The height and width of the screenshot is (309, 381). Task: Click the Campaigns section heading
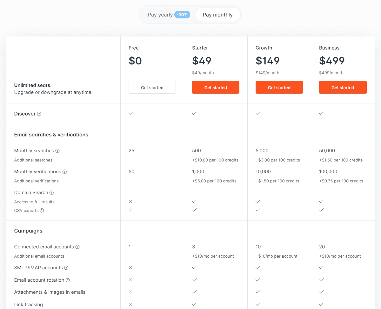[x=28, y=231]
